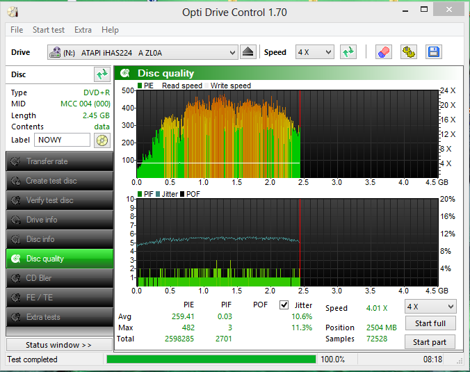This screenshot has height=372, width=470.
Task: Click the Start full button
Action: coord(430,323)
